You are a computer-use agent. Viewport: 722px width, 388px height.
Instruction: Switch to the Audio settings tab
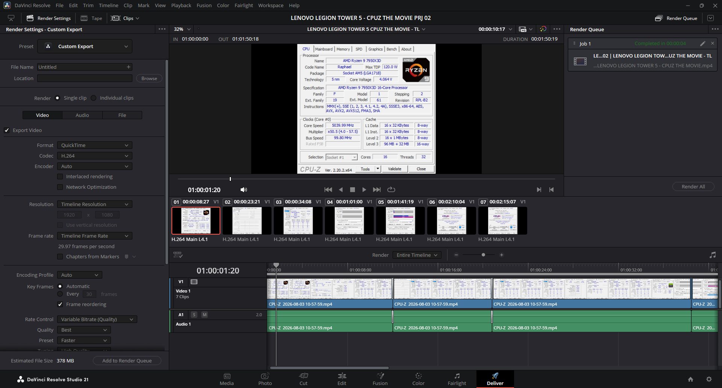click(82, 115)
